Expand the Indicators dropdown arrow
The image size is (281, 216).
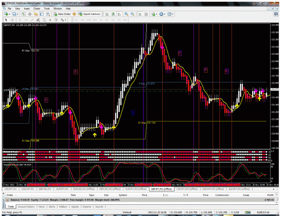[x=156, y=14]
